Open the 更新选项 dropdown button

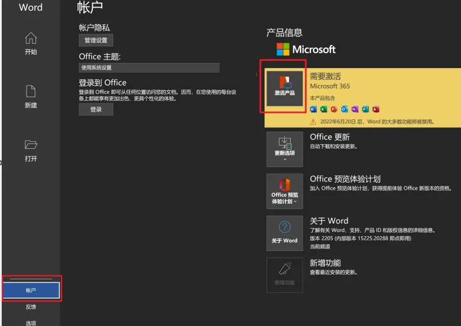285,149
